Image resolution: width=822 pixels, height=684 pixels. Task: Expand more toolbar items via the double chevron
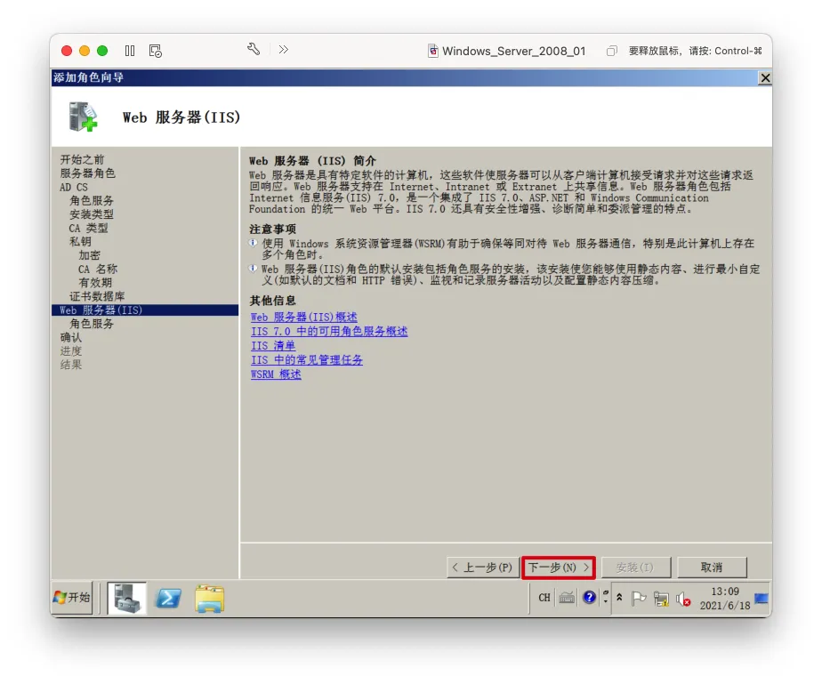284,49
